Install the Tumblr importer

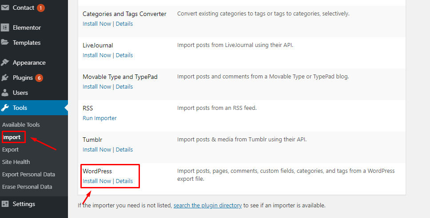(x=97, y=149)
